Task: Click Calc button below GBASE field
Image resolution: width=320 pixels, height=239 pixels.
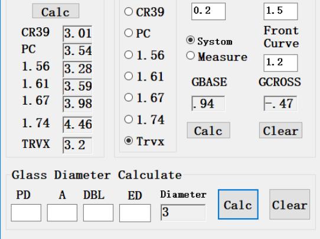Action: [208, 130]
